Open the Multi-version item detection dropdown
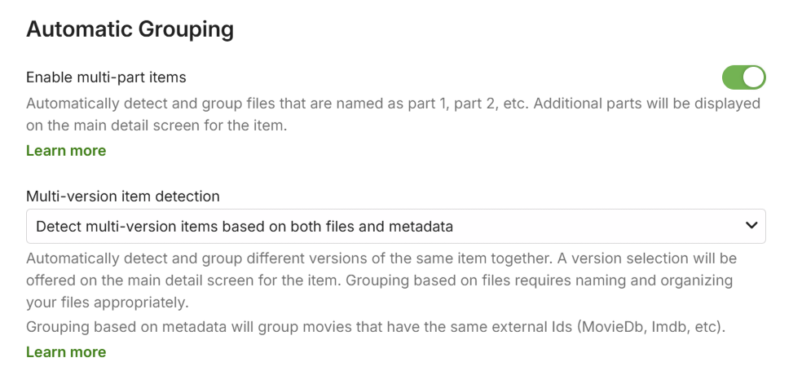802x380 pixels. (395, 226)
